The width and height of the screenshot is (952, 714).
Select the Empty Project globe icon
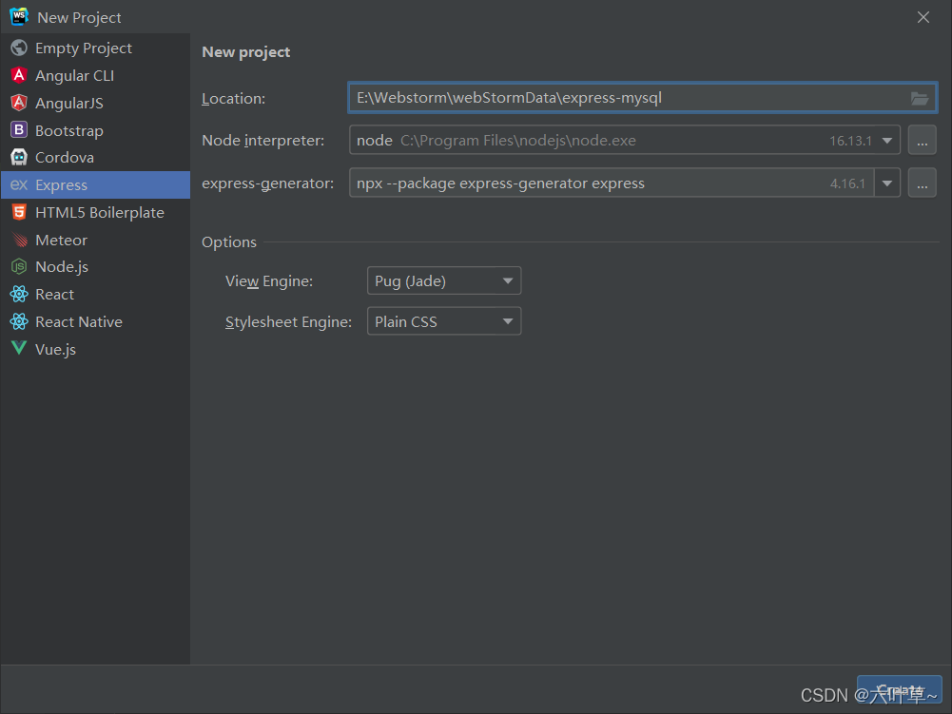(x=18, y=48)
